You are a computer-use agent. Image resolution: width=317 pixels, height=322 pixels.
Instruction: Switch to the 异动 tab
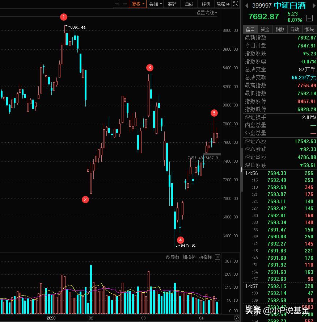tap(295, 29)
